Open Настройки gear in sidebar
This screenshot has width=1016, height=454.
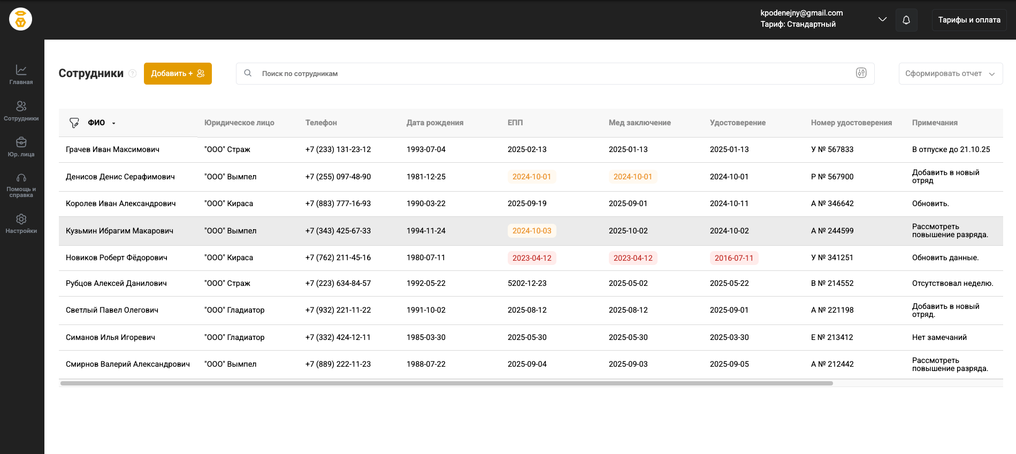(x=21, y=224)
